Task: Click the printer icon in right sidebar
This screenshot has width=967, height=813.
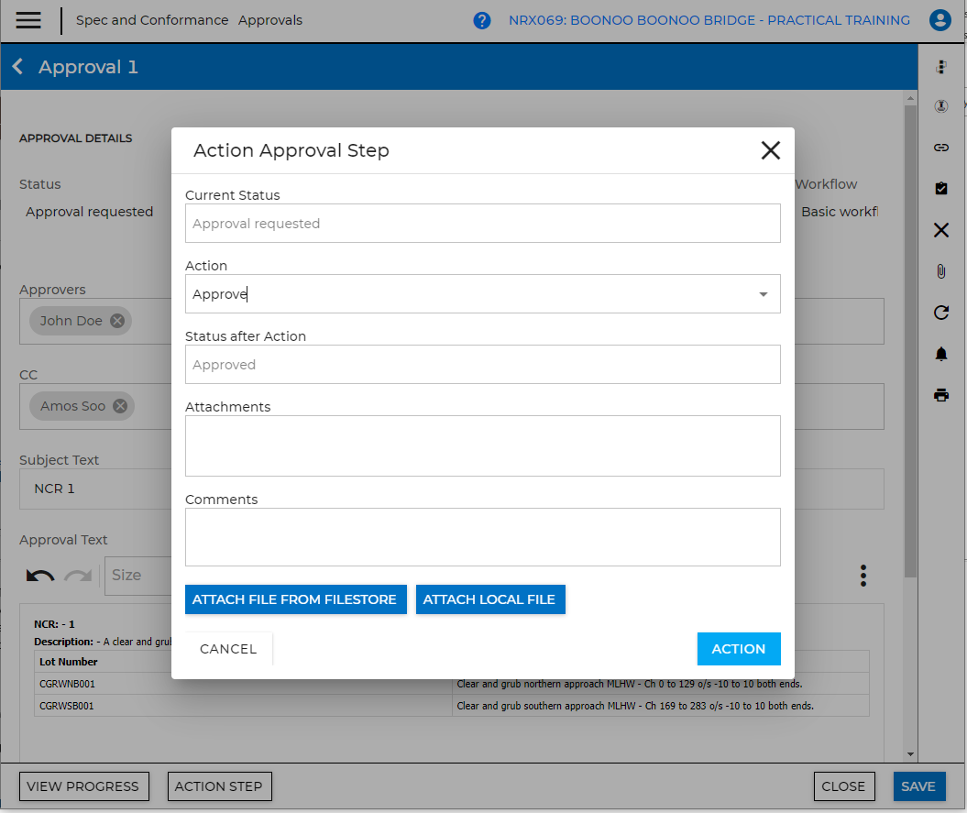Action: [x=940, y=395]
